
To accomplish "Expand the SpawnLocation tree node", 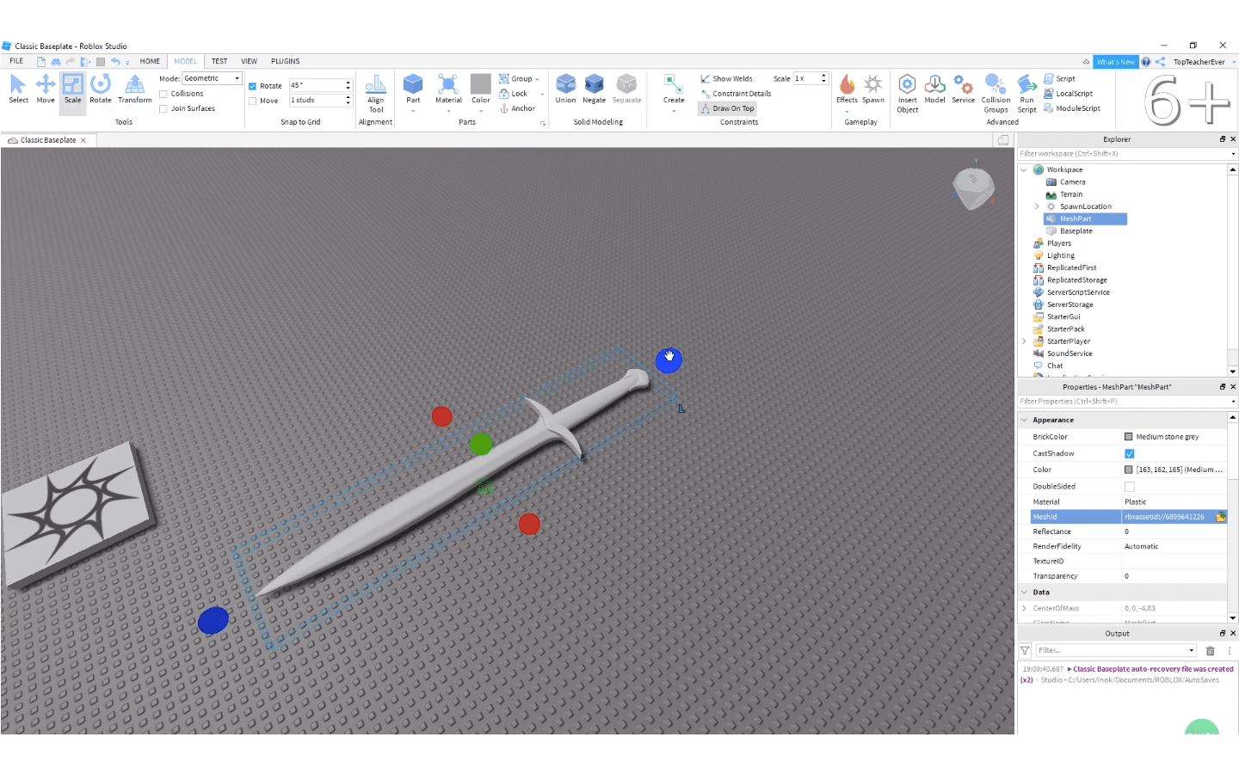I will (1037, 206).
